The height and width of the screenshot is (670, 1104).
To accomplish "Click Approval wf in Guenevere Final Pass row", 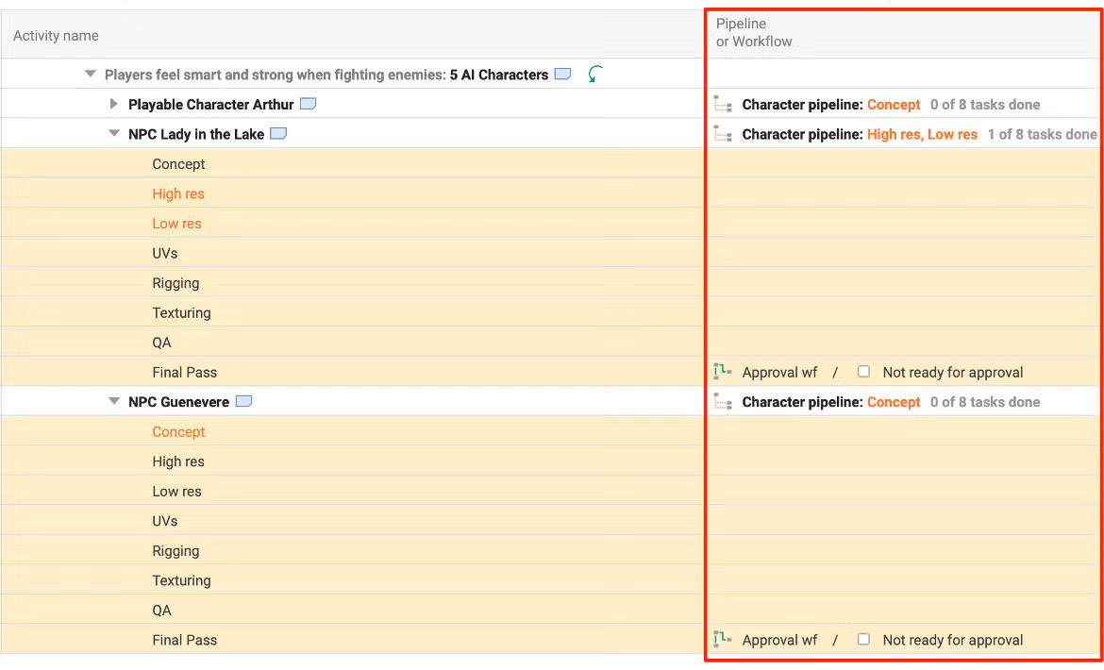I will [x=780, y=641].
